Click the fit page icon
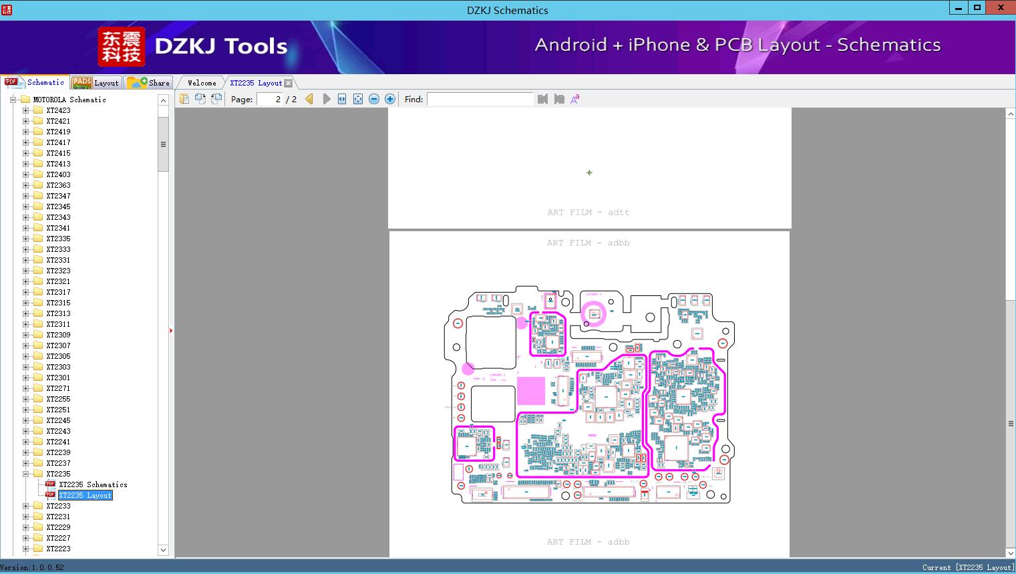 point(358,99)
